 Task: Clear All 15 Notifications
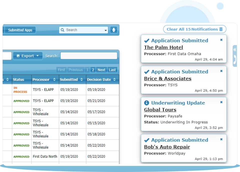click(195, 29)
